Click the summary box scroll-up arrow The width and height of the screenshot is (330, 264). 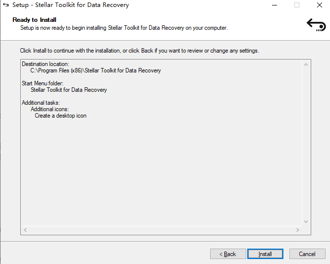point(306,65)
